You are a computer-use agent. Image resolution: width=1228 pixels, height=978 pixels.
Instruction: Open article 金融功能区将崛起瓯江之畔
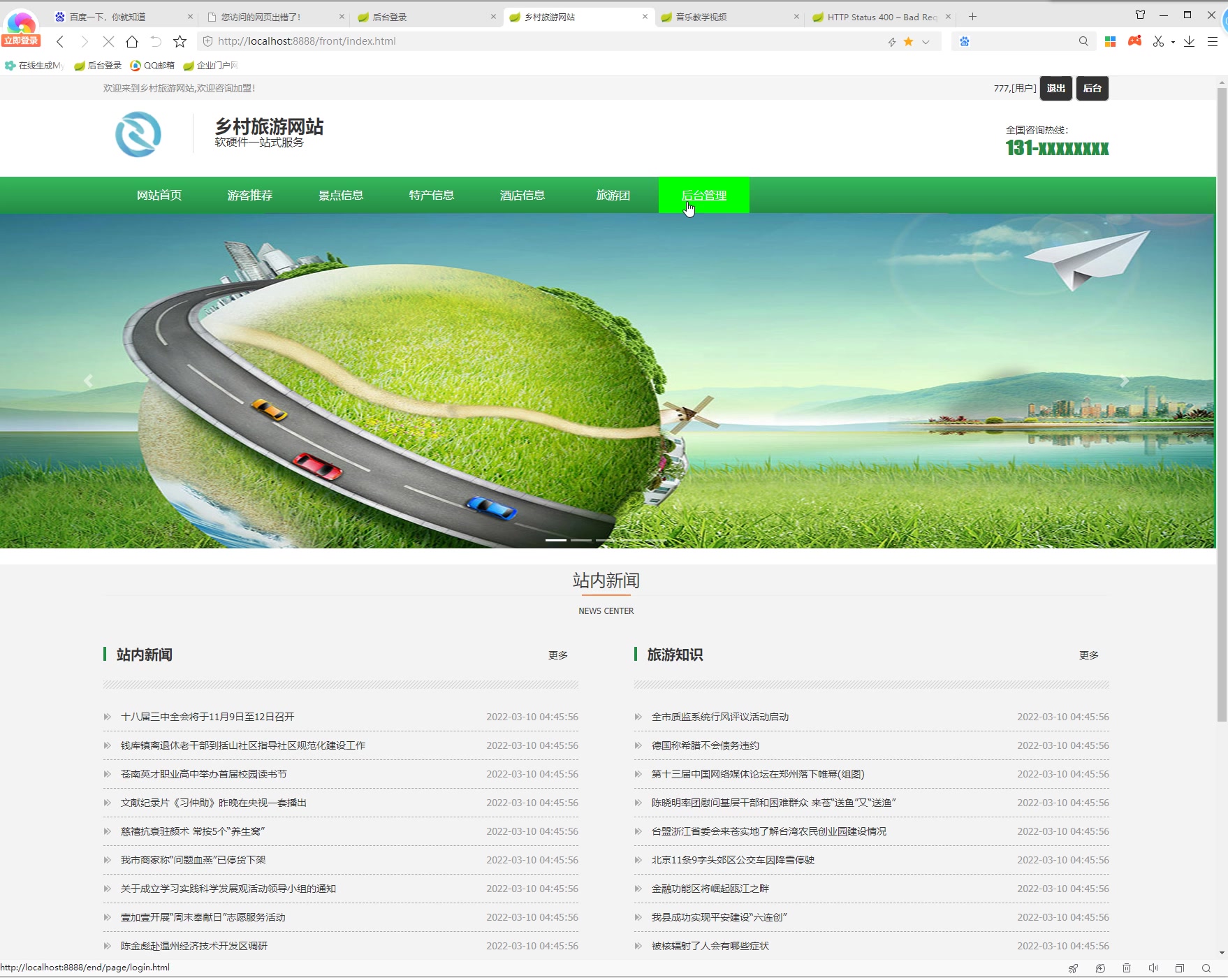[710, 889]
